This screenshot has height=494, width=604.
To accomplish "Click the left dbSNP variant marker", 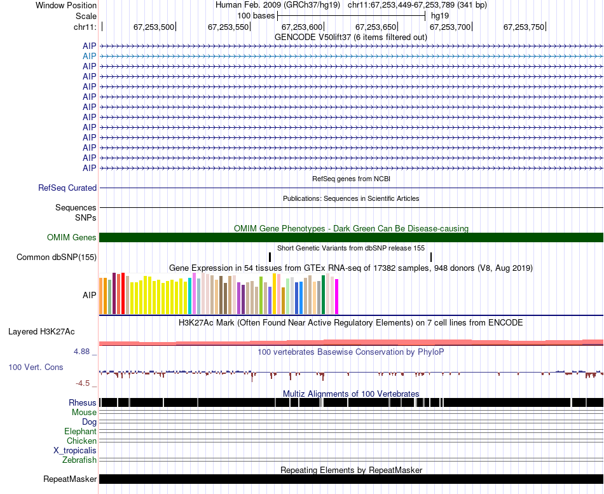I will (x=270, y=257).
